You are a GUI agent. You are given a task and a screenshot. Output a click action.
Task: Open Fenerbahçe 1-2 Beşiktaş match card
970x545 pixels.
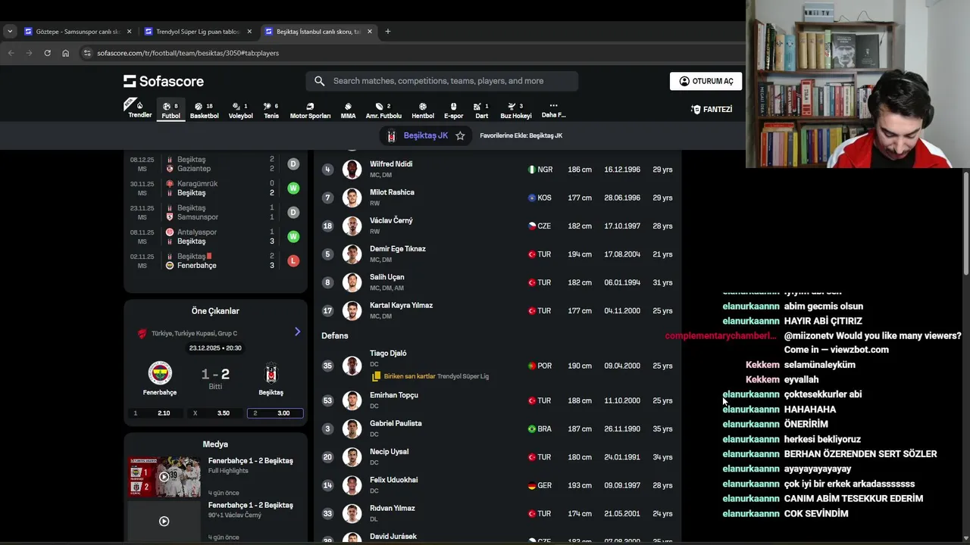[215, 378]
